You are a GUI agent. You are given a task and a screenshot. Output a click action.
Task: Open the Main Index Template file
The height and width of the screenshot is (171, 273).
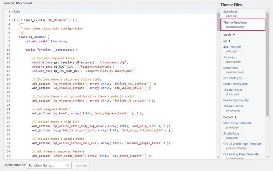point(237,123)
